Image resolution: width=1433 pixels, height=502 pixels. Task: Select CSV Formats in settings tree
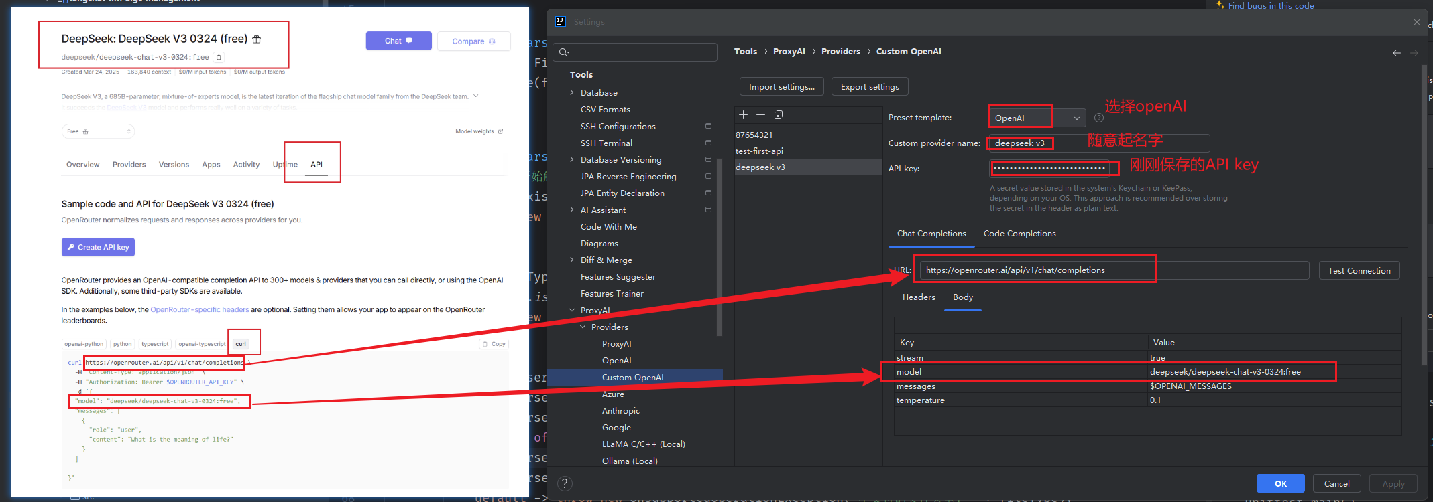coord(605,109)
